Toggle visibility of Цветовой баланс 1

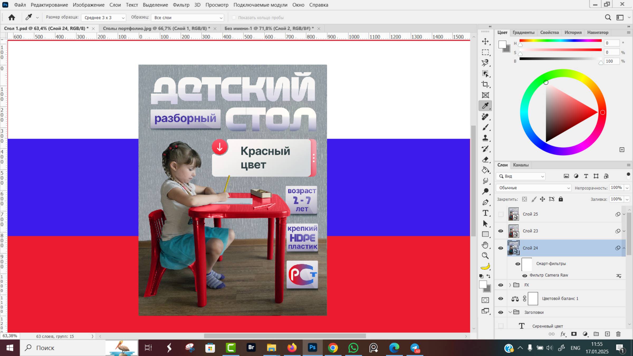[501, 298]
